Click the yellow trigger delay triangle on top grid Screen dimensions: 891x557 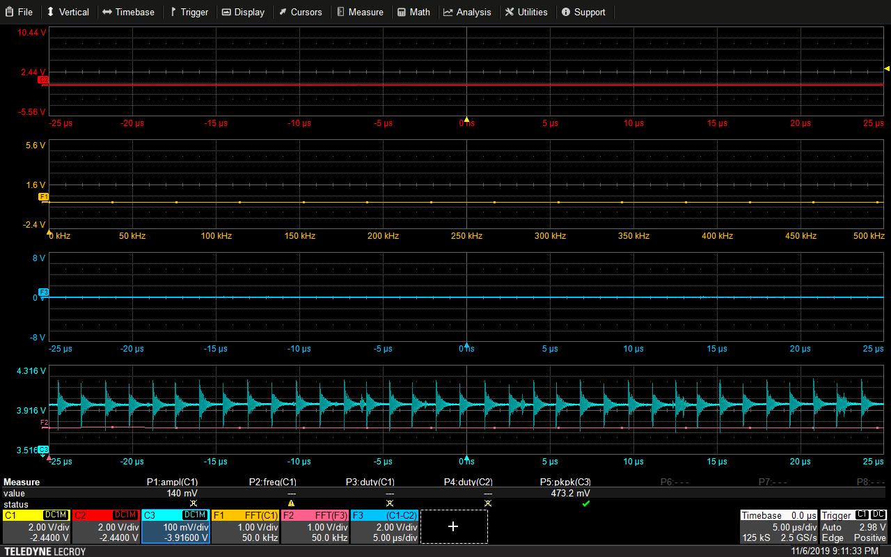point(466,119)
